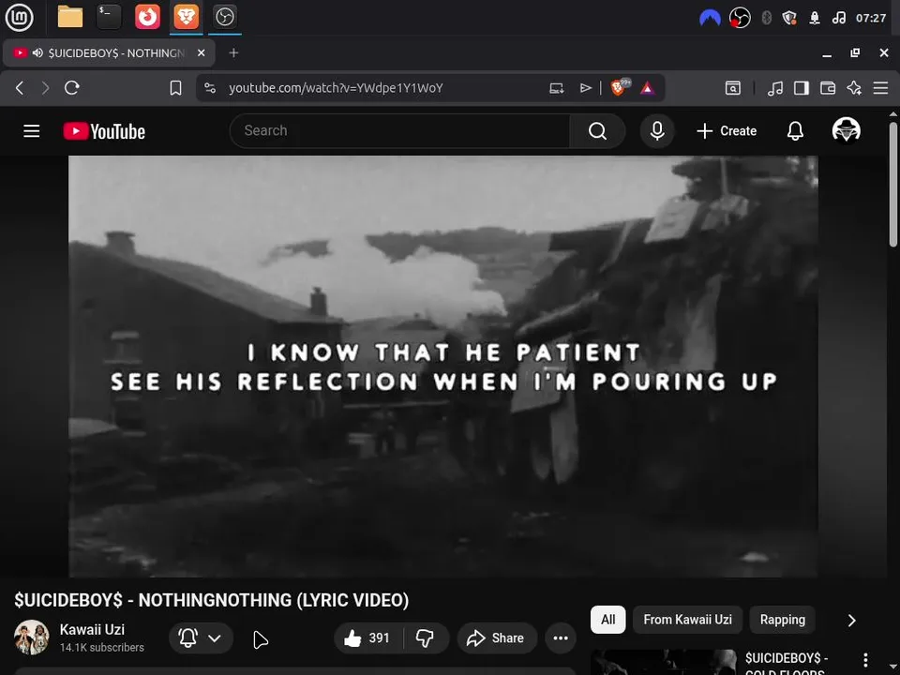
Task: Open the account avatar menu
Action: 846,131
